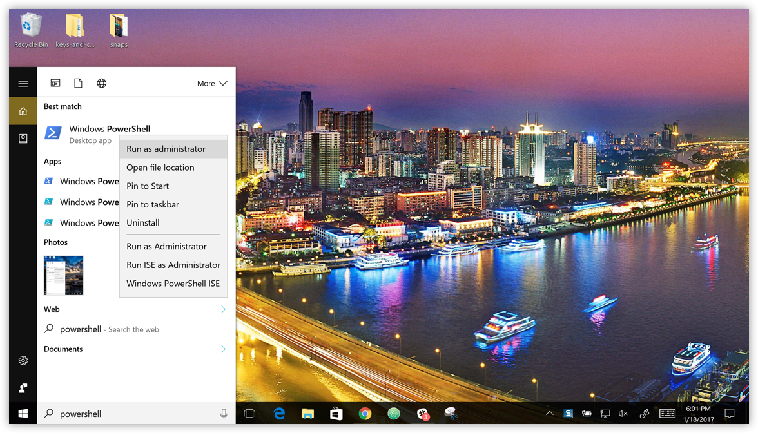Viewport: 758px width, 433px height.
Task: Select Pin to taskbar menu option
Action: (x=153, y=204)
